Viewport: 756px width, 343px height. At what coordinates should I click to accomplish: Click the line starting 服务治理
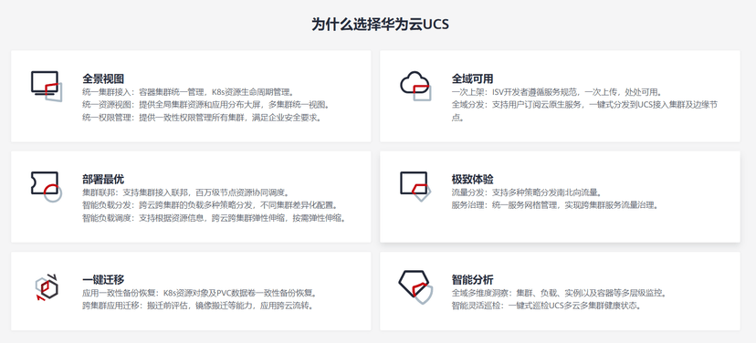pyautogui.click(x=555, y=204)
